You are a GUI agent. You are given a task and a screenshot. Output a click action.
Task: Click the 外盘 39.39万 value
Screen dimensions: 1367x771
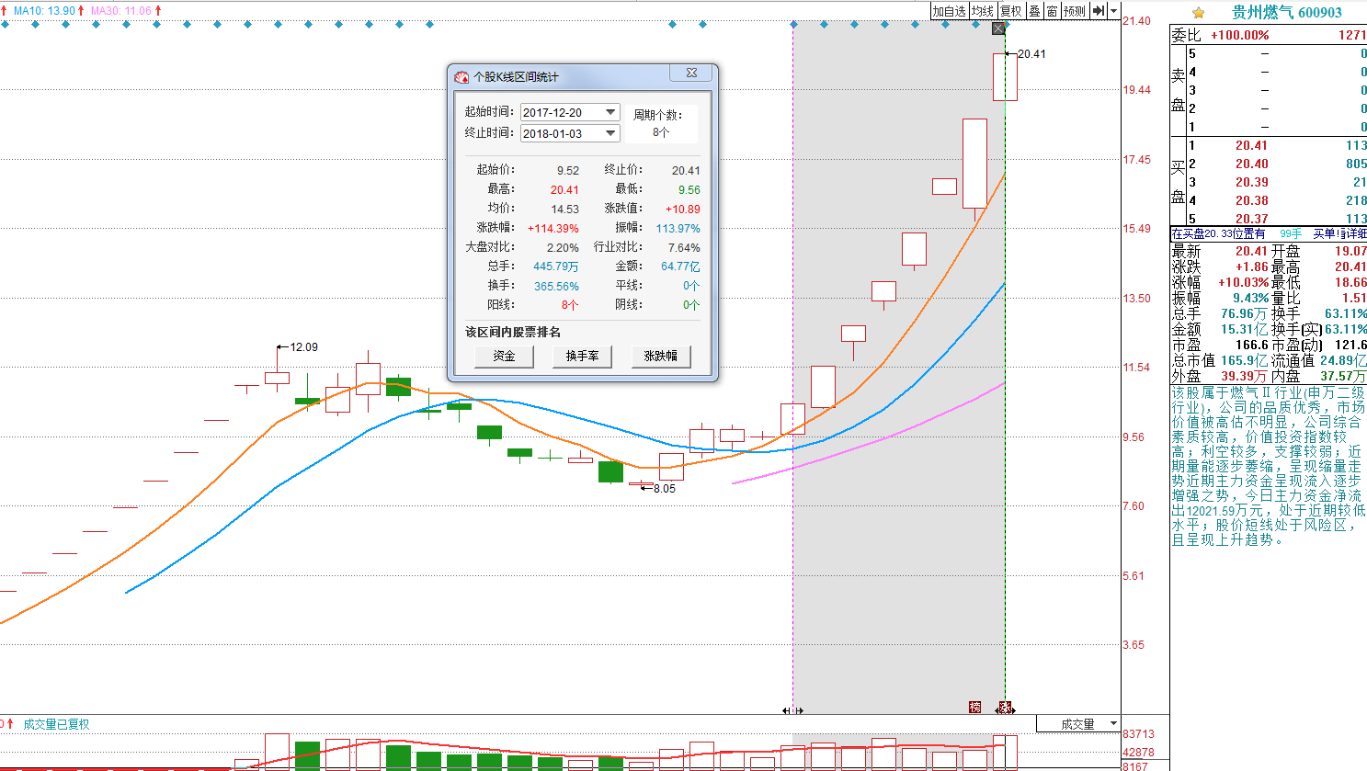[x=1244, y=377]
